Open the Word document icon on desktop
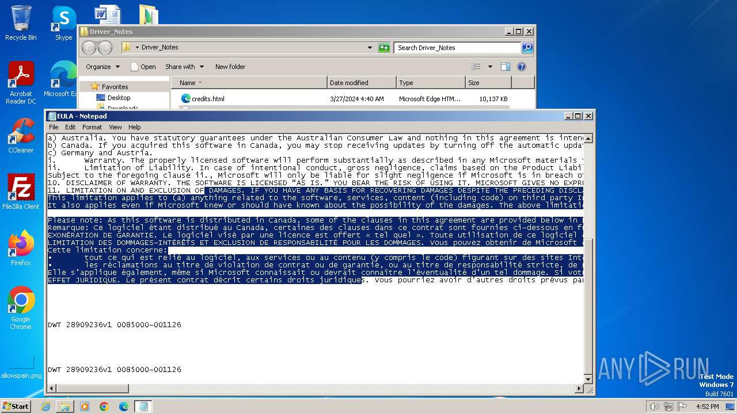 (107, 14)
